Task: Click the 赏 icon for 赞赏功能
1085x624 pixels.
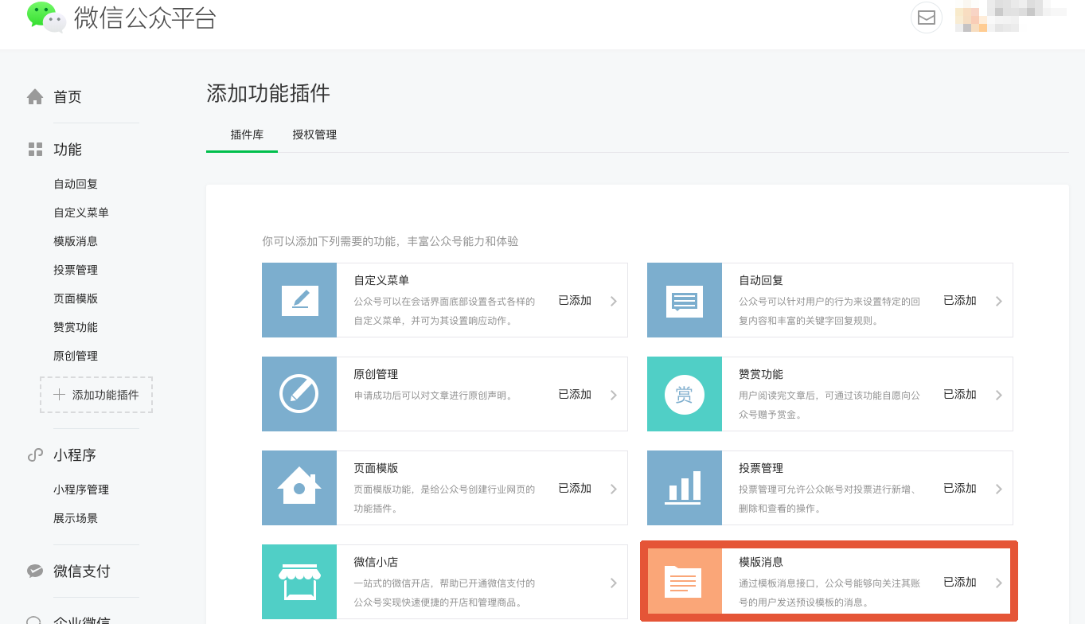Action: 684,394
